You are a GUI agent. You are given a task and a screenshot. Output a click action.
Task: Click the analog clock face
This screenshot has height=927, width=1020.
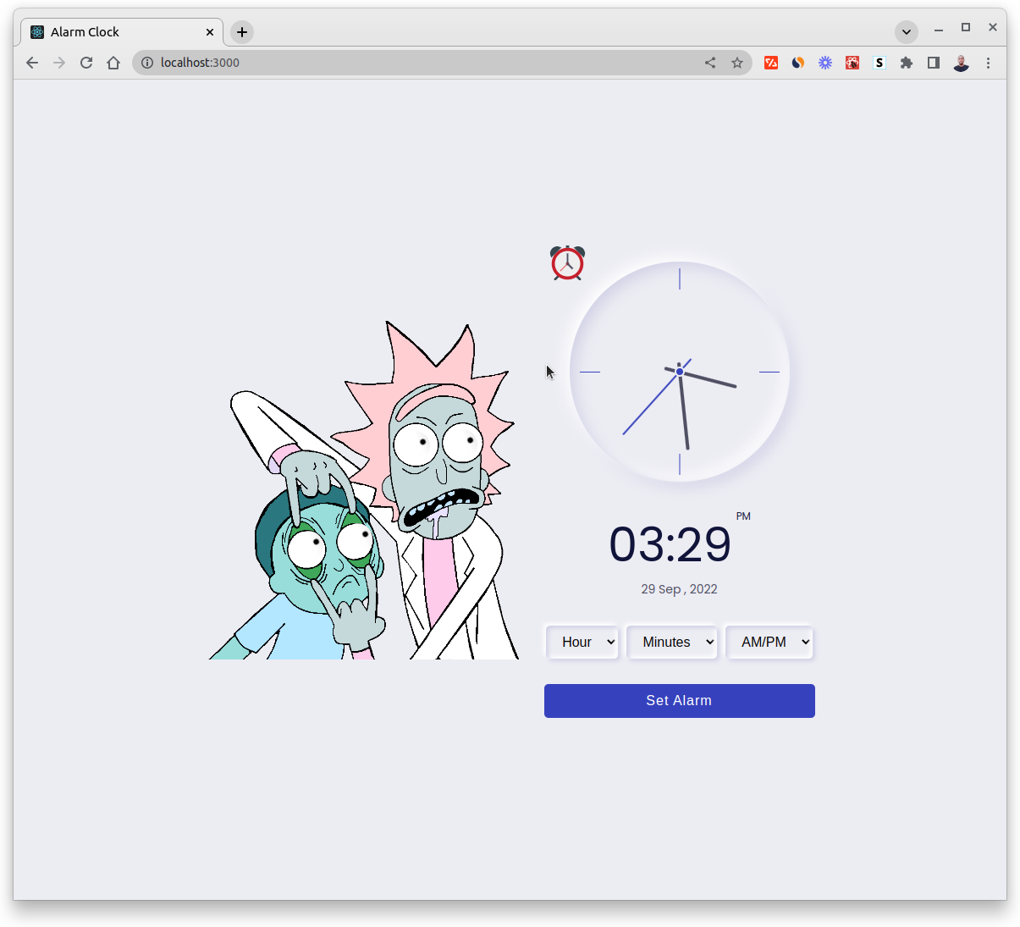tap(680, 372)
